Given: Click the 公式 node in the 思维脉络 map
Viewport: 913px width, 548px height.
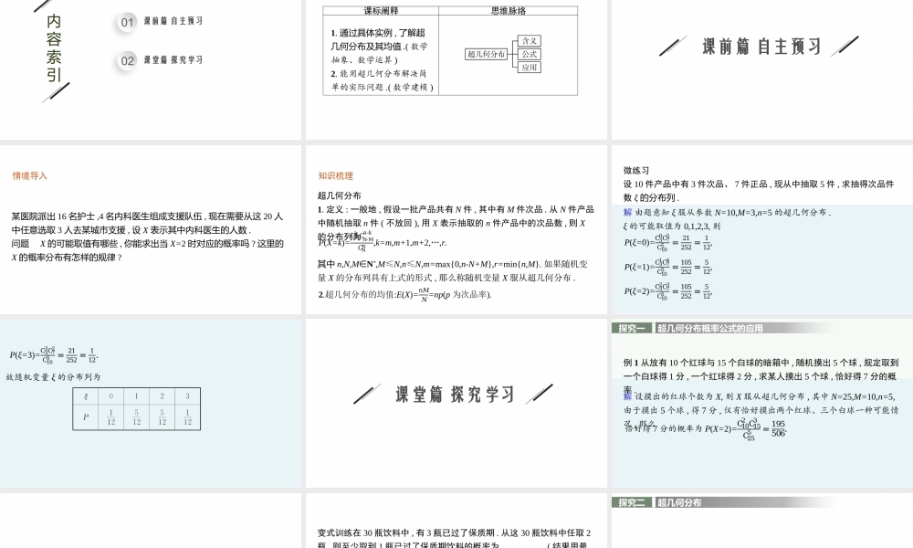Looking at the screenshot, I should click(x=530, y=55).
